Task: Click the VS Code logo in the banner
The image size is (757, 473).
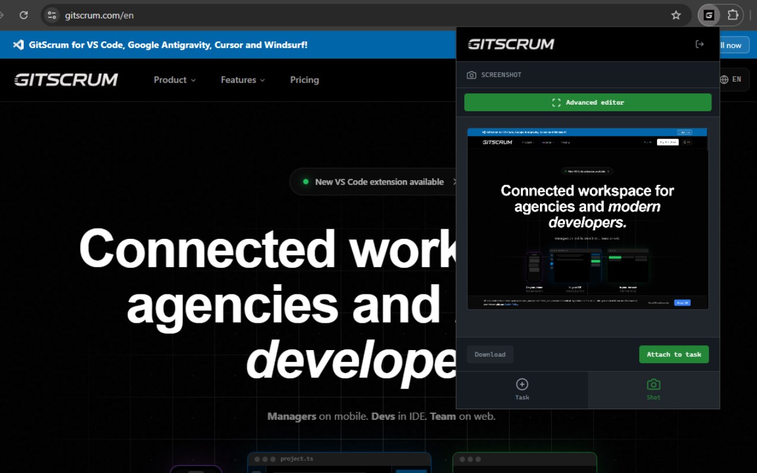Action: click(18, 45)
